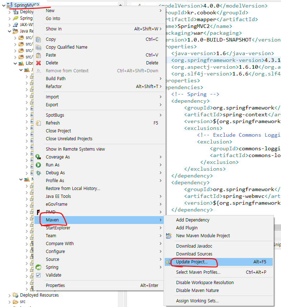281x307 pixels.
Task: Select Close Unrelated Projects
Action: point(99,138)
